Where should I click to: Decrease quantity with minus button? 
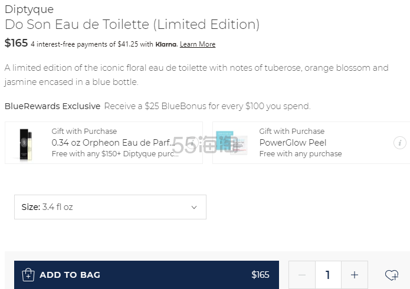coord(302,275)
